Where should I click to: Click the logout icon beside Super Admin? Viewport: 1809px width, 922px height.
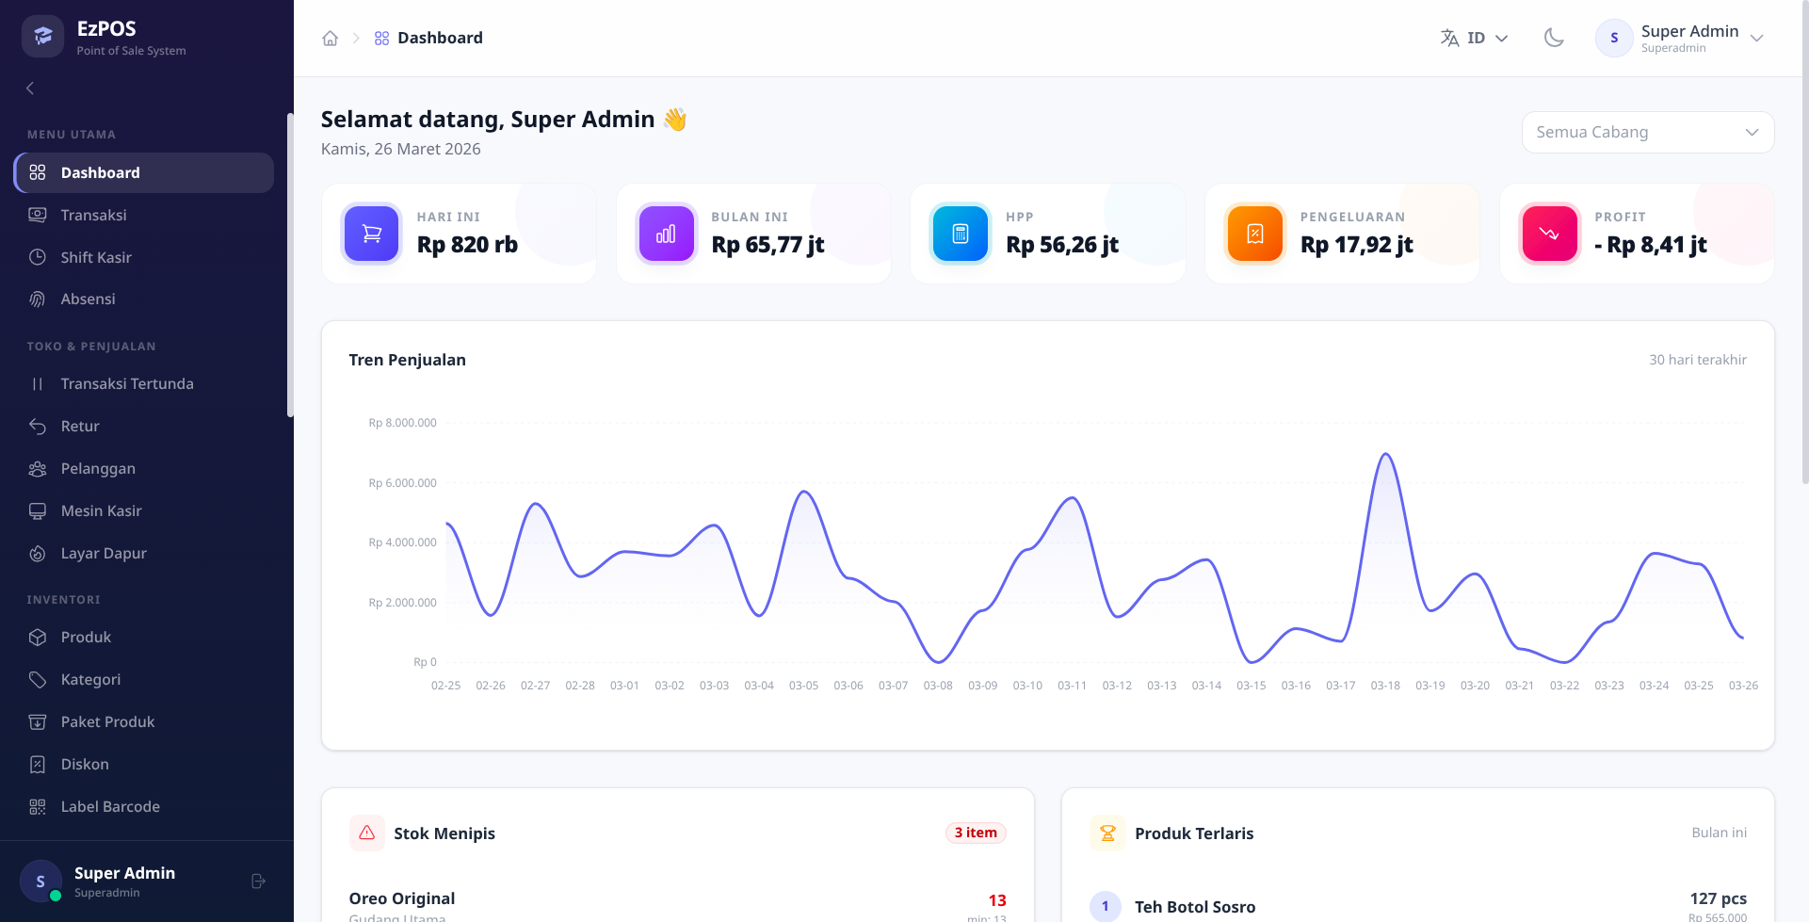click(x=258, y=882)
